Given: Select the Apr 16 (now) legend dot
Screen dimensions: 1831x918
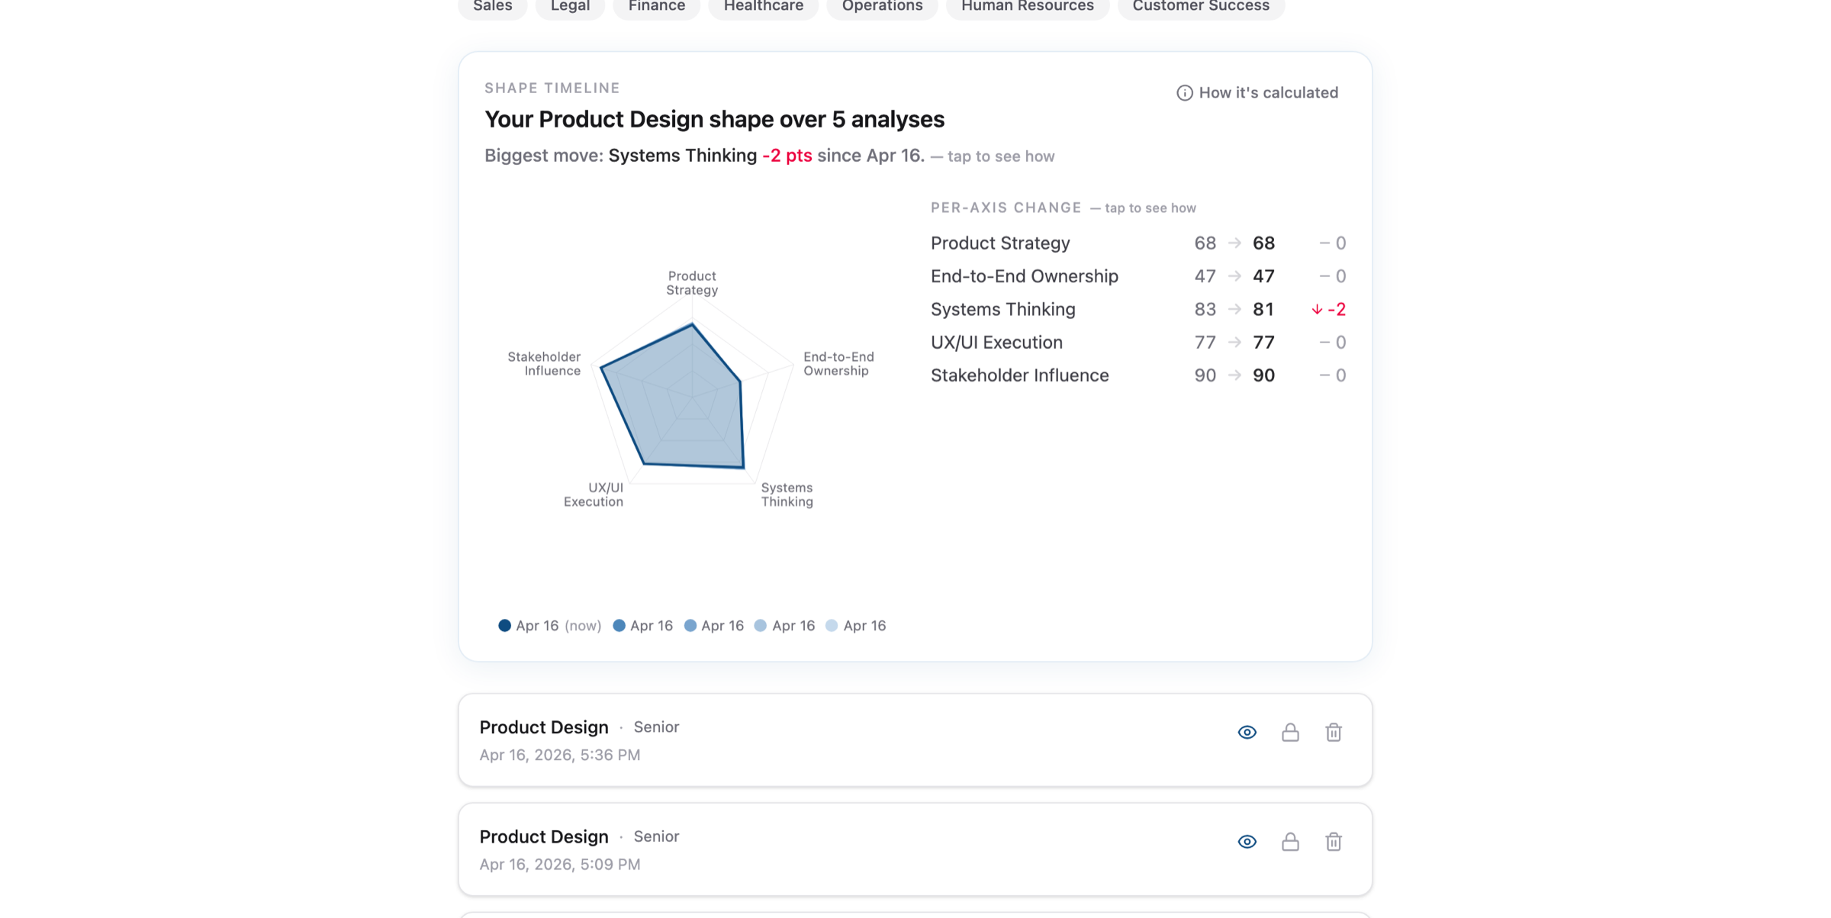Looking at the screenshot, I should (504, 626).
